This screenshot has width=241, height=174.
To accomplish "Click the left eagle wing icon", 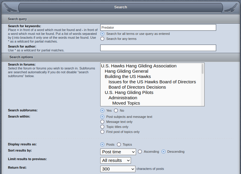I will 10,8.
